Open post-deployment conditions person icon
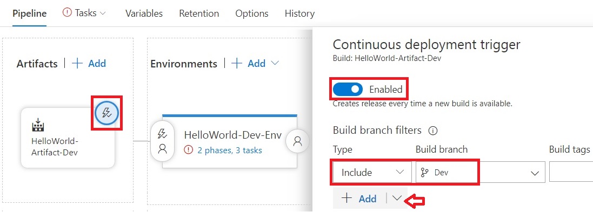The width and height of the screenshot is (593, 212). click(x=298, y=141)
